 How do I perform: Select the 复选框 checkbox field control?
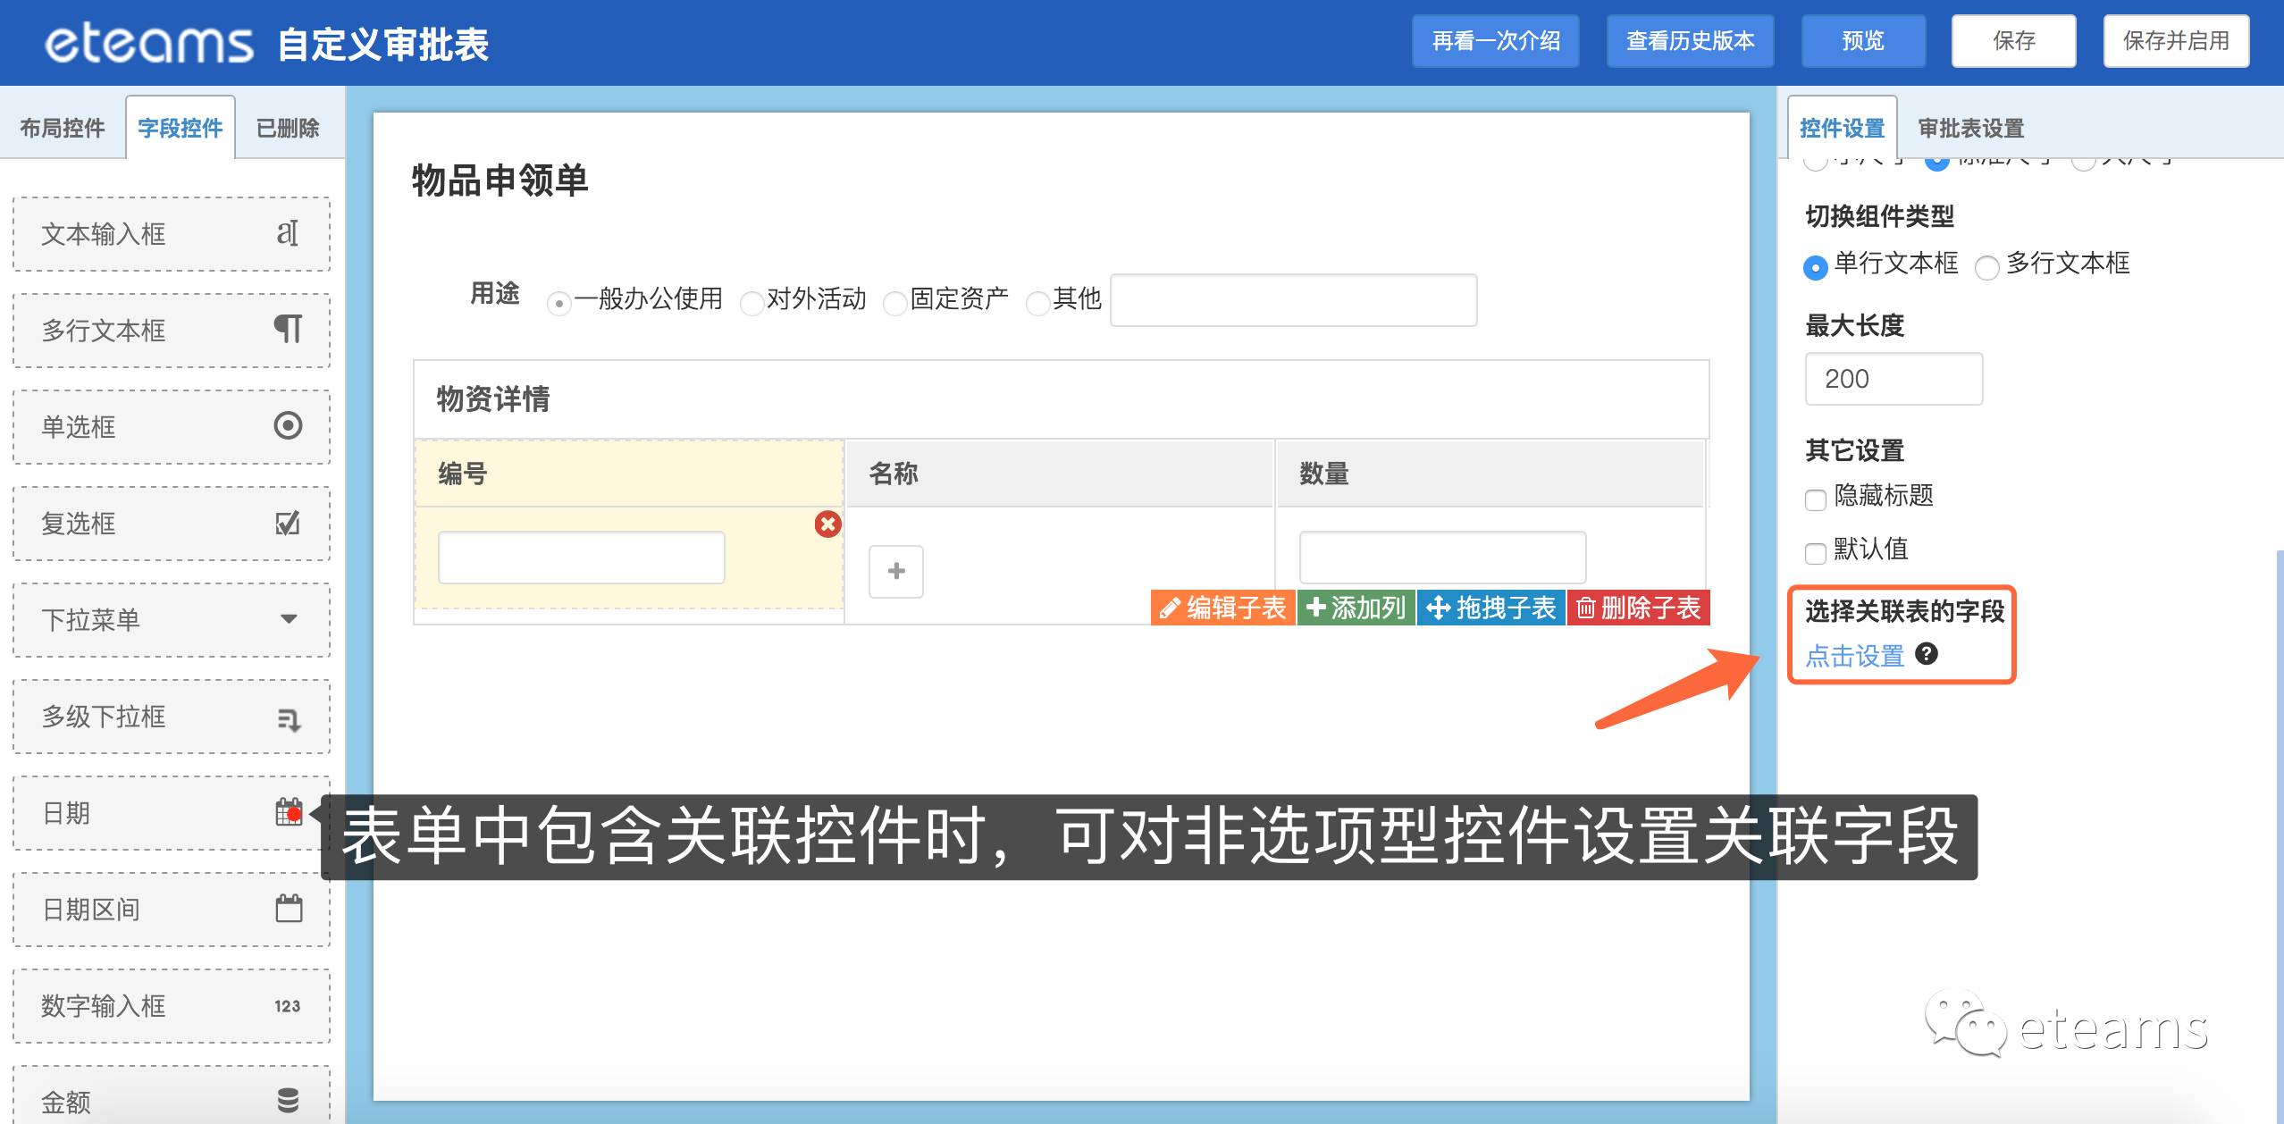[171, 524]
